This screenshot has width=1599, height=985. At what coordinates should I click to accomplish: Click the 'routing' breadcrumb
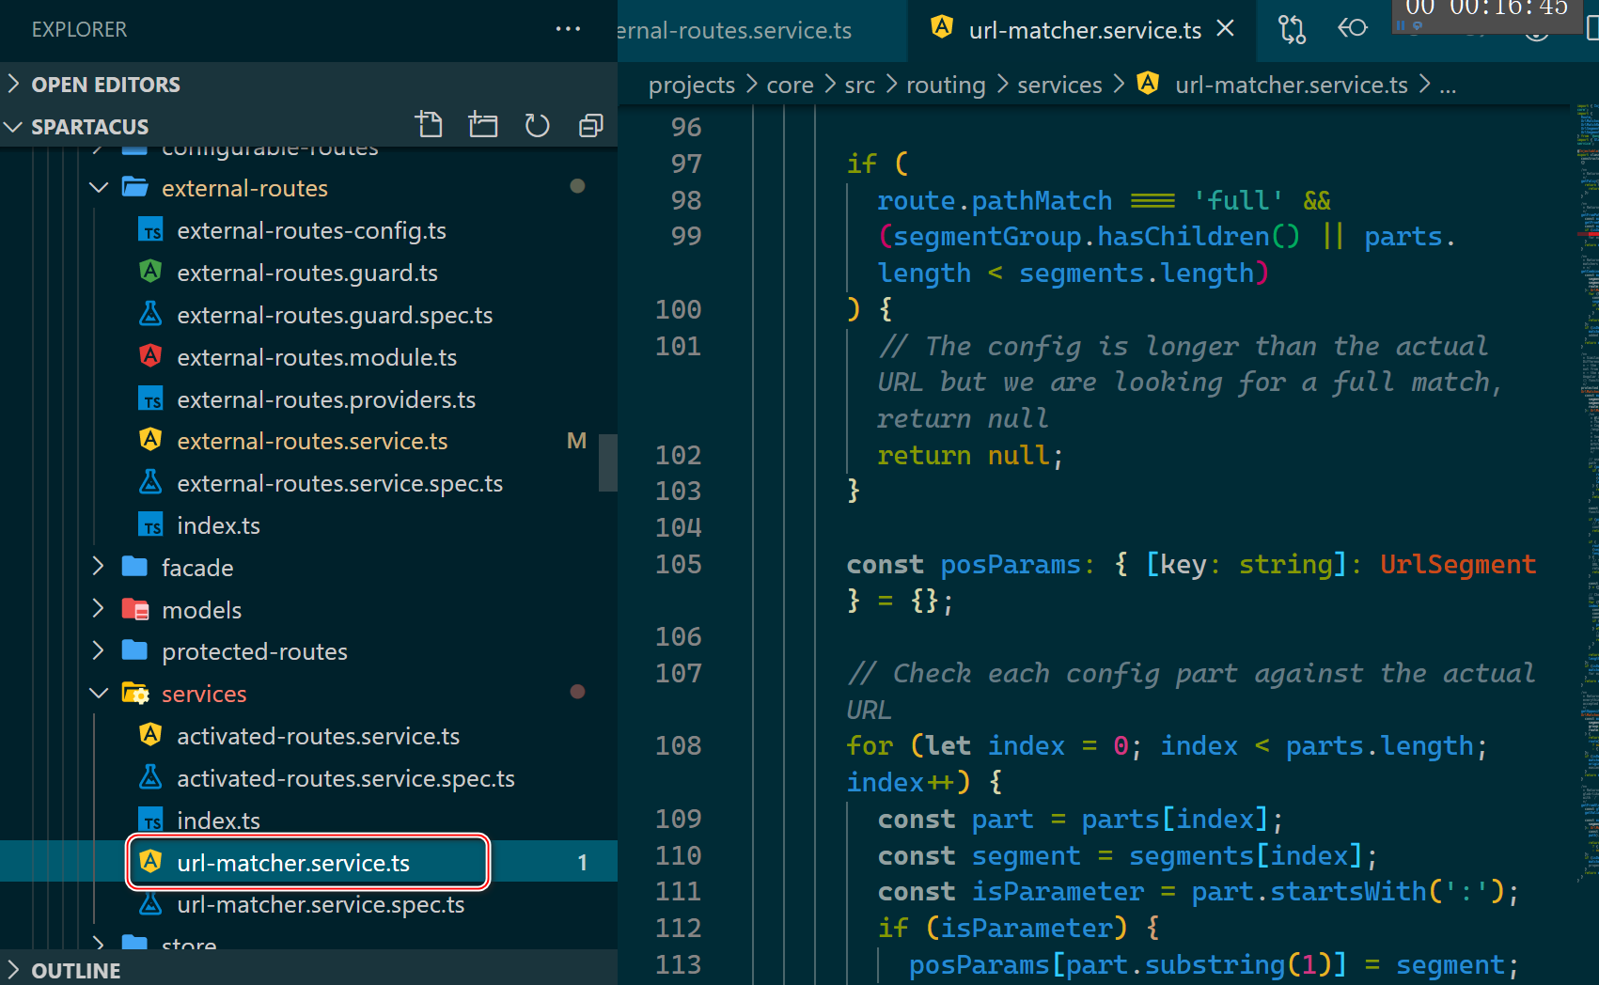pyautogui.click(x=946, y=86)
